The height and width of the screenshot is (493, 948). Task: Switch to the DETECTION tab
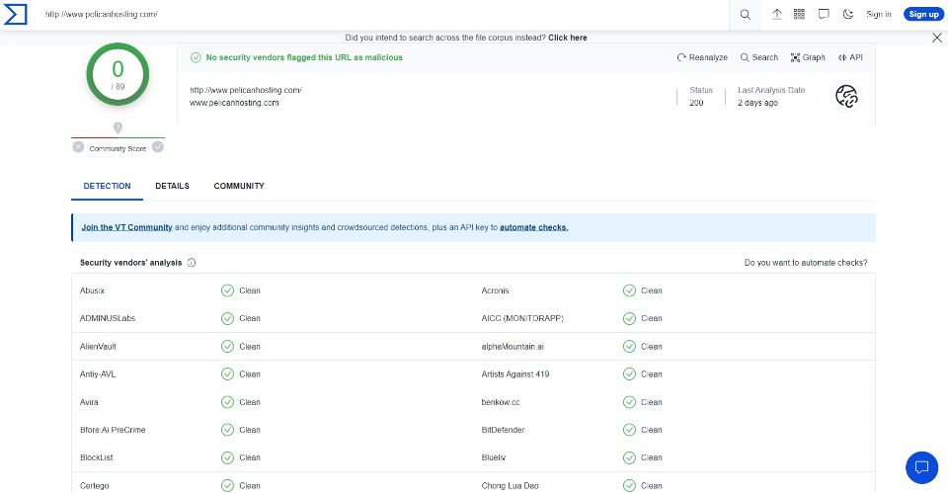coord(107,186)
